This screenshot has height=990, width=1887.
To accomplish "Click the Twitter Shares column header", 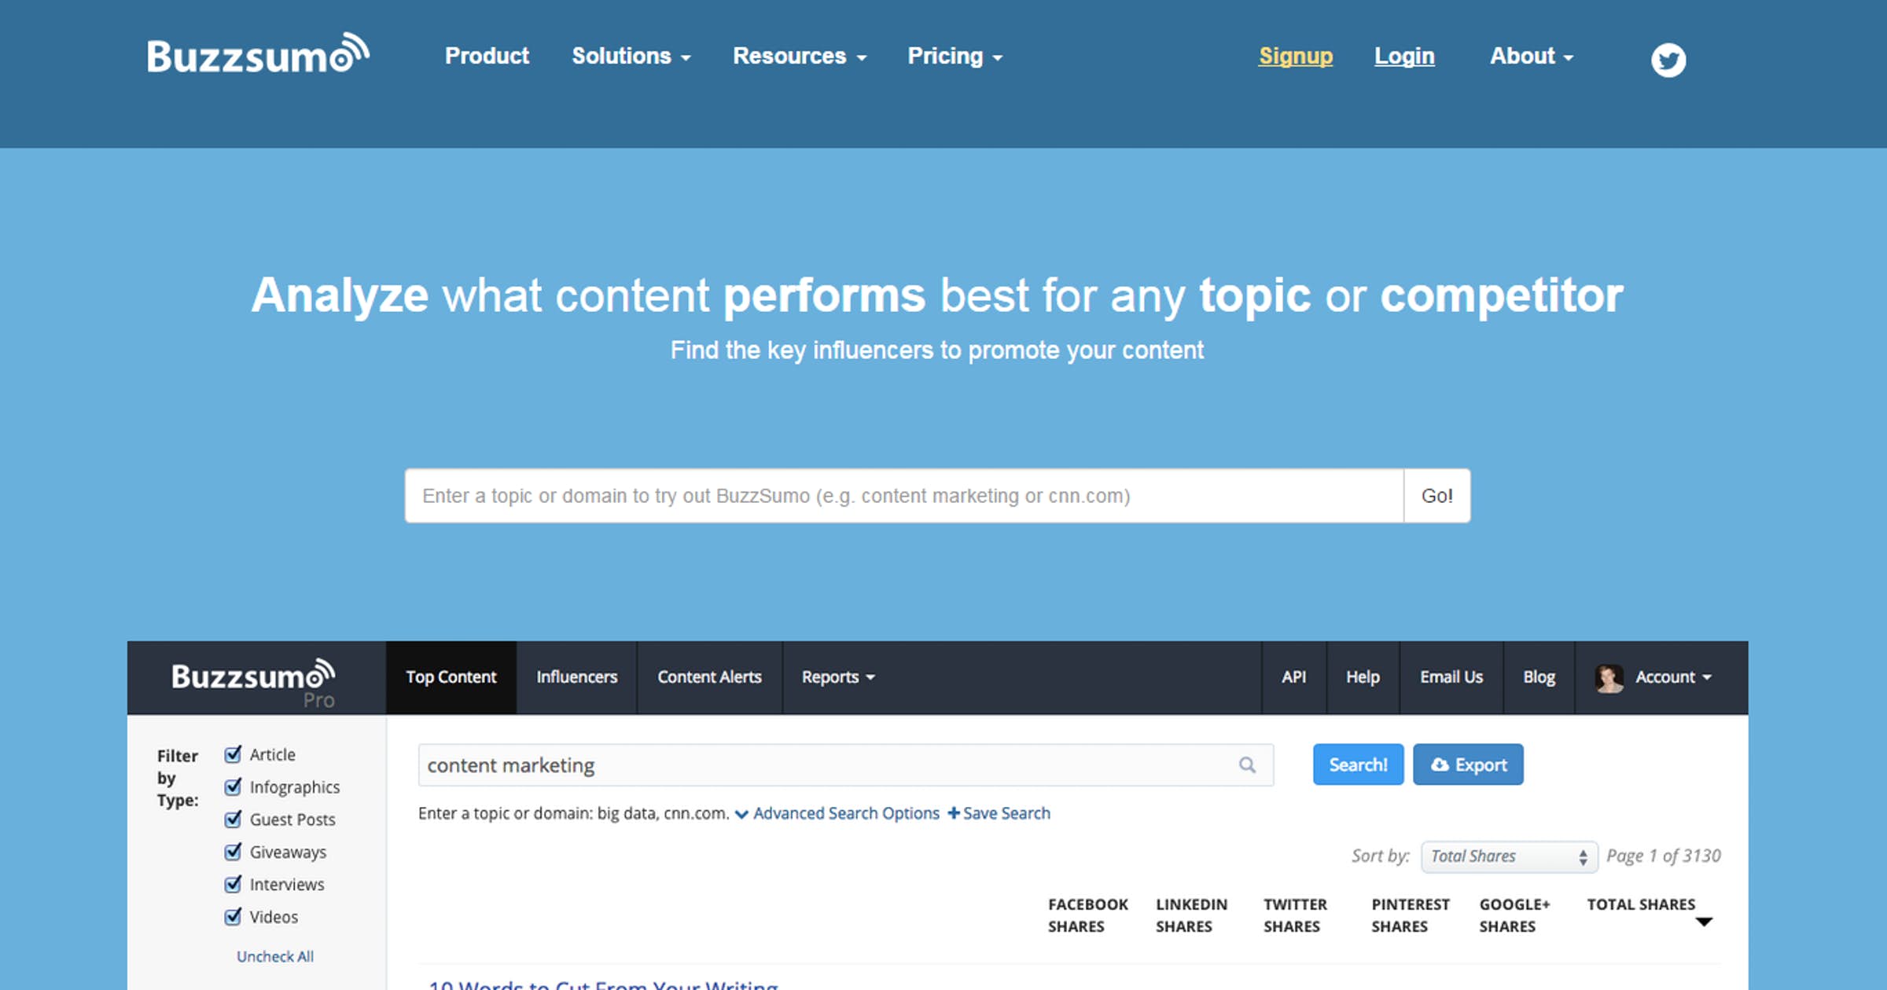I will (1296, 915).
